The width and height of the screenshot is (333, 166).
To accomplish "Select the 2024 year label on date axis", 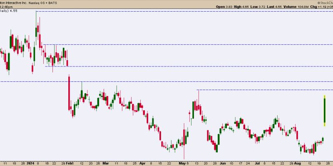I will pyautogui.click(x=30, y=164).
